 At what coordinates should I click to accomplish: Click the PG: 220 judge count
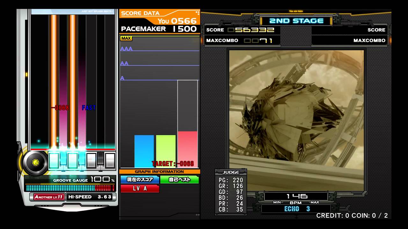tap(231, 180)
